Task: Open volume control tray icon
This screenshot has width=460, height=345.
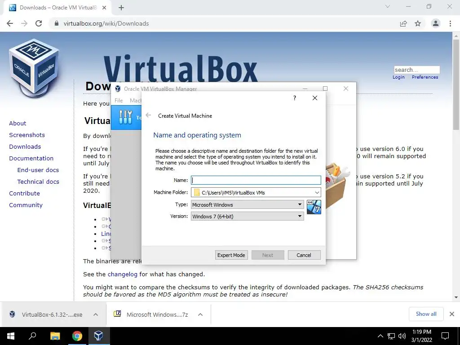Action: pos(402,336)
